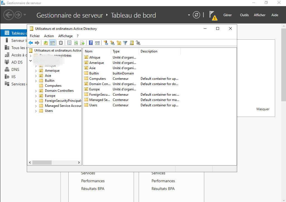Click the Type column header
The width and height of the screenshot is (286, 202).
(x=116, y=51)
